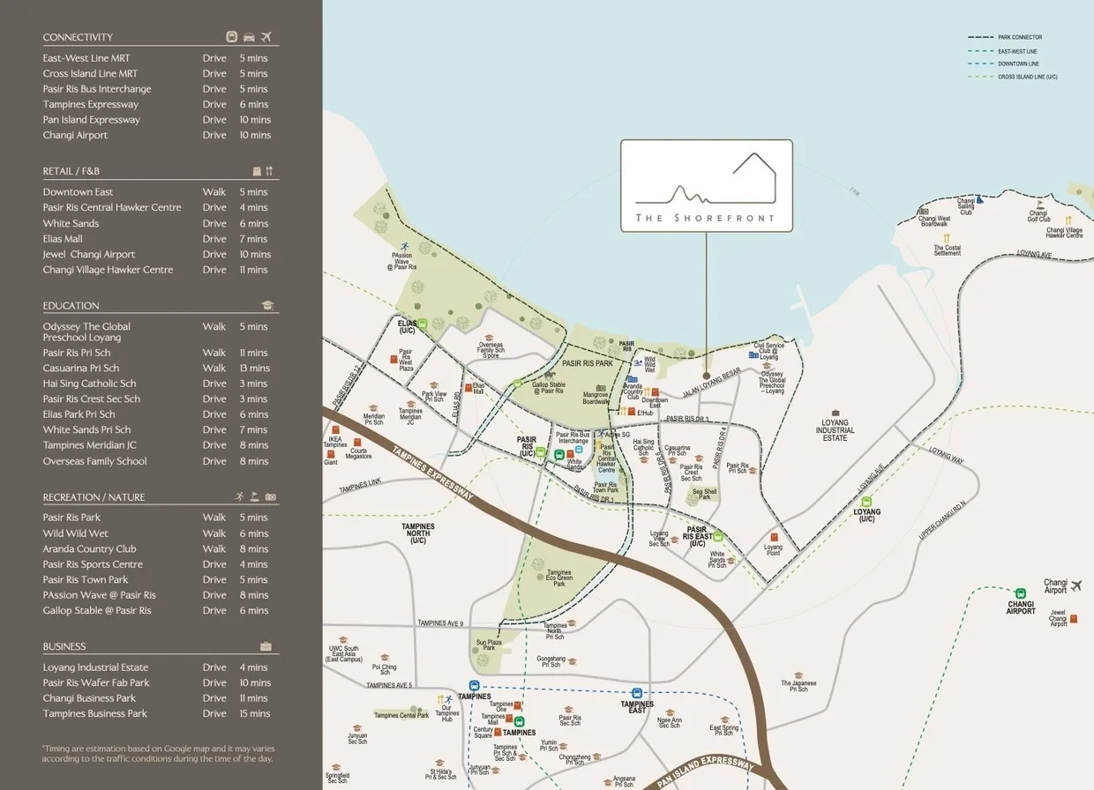1094x790 pixels.
Task: Click the camera icon in Recreation / Nature header
Action: point(271,496)
